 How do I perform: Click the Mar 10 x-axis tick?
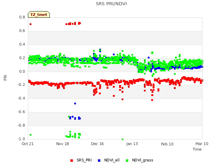point(202,144)
